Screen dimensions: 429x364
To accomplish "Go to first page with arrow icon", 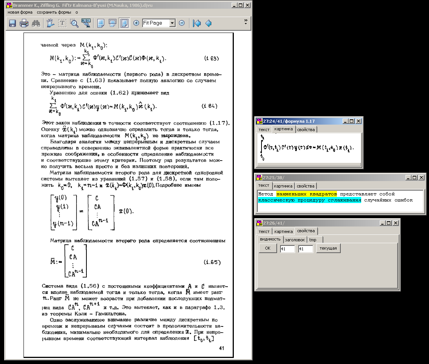I will point(196,23).
